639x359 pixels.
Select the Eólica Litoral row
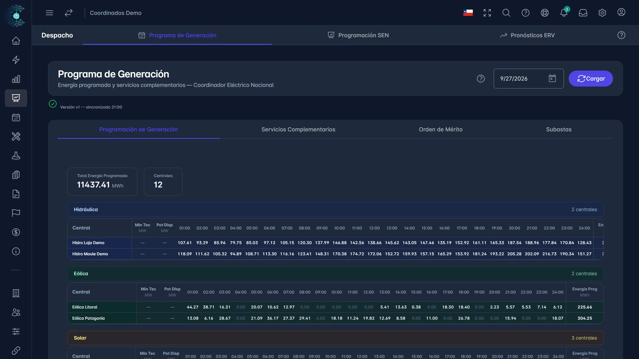coord(335,307)
